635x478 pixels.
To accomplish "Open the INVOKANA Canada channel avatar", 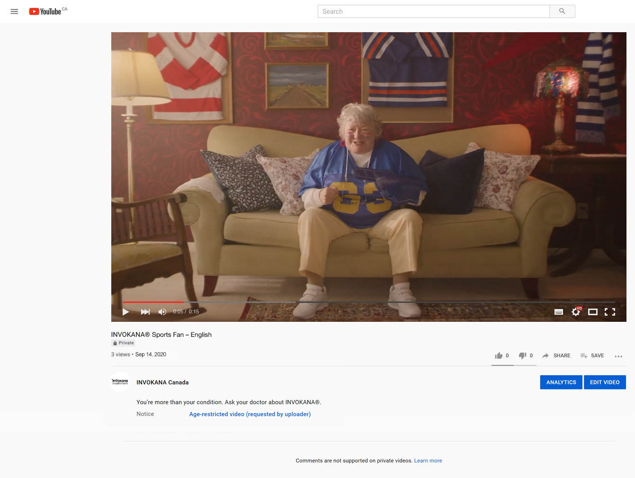I will 120,382.
